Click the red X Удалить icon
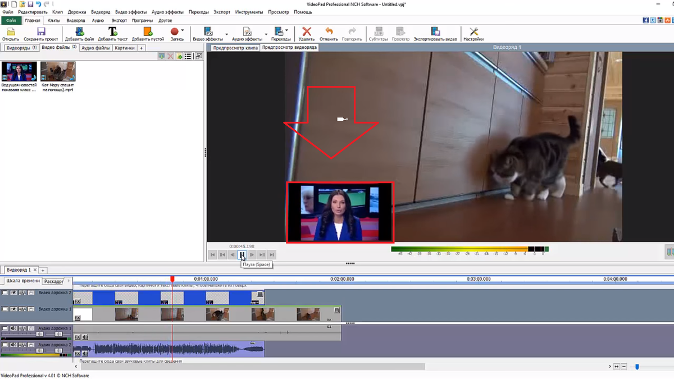 [x=307, y=32]
